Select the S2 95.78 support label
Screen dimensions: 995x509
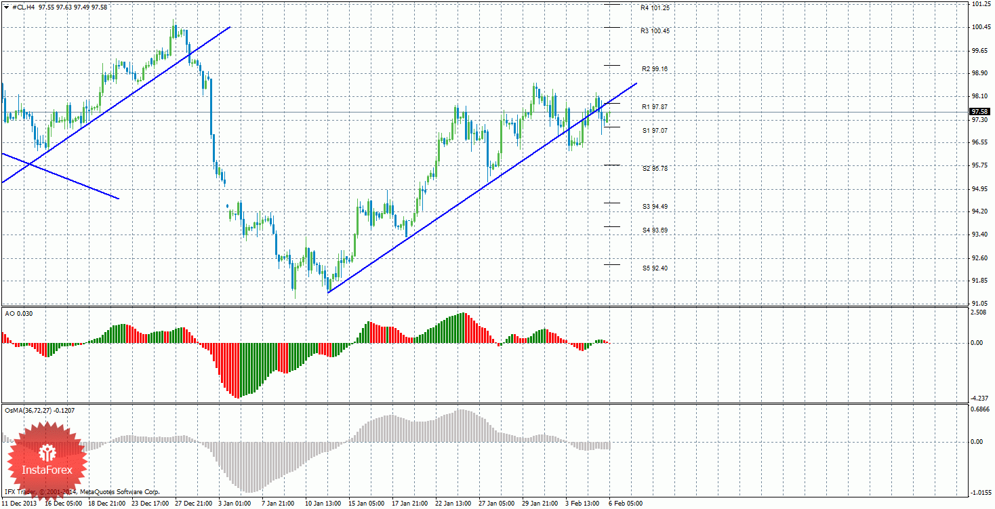pos(655,168)
